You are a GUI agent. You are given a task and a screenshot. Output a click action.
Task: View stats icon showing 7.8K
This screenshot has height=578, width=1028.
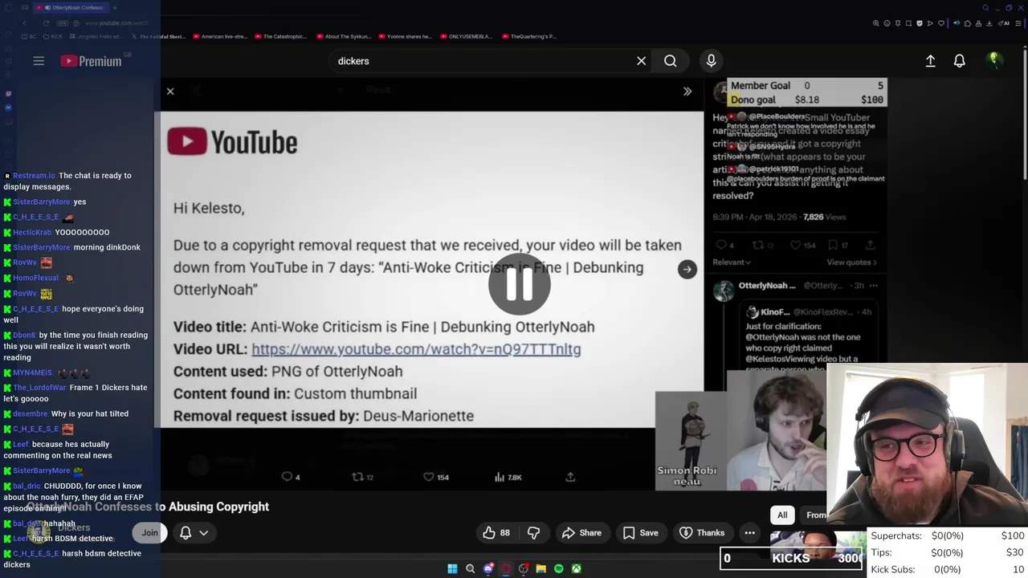coord(508,477)
